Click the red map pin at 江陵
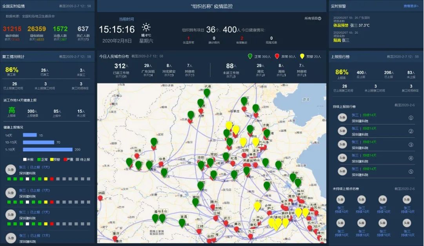Image resolution: width=424 pixels, height=246 pixels. [199, 231]
